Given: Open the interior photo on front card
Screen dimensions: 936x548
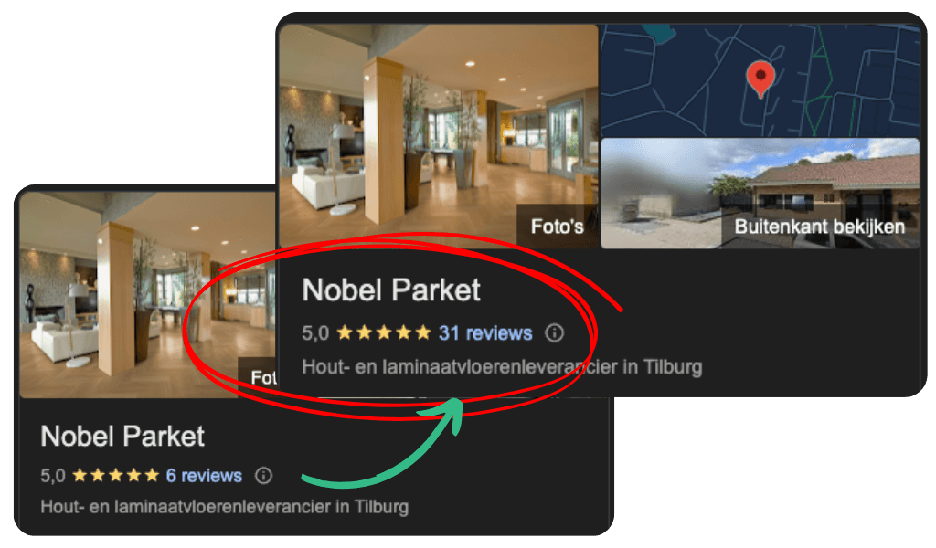Looking at the screenshot, I should [439, 136].
